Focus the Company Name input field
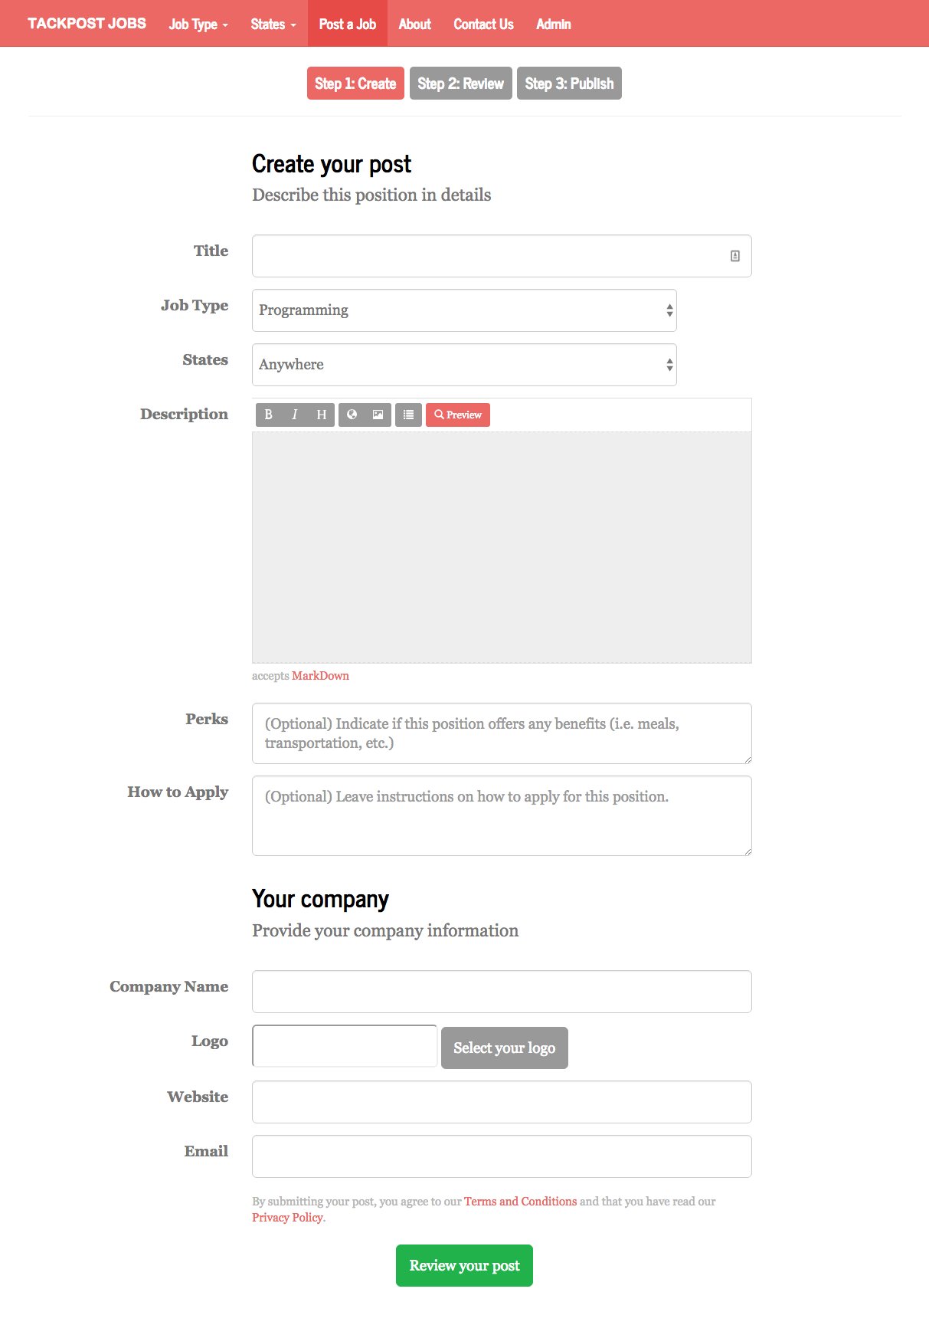929x1338 pixels. click(x=502, y=992)
